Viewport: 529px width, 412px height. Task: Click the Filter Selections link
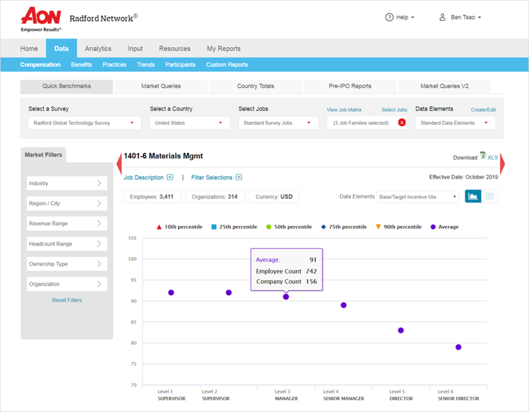(x=212, y=178)
